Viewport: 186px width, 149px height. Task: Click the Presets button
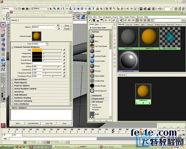[67, 29]
